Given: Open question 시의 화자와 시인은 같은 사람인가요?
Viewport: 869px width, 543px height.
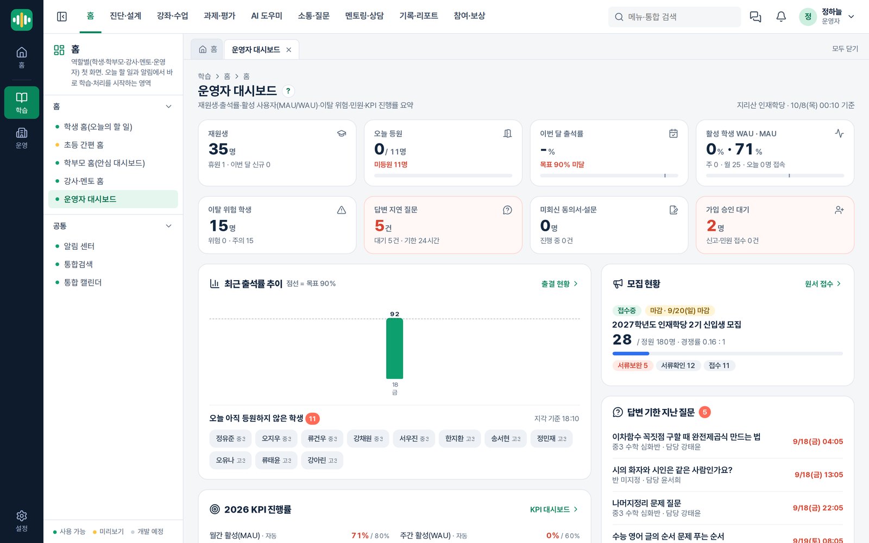Looking at the screenshot, I should [727, 475].
